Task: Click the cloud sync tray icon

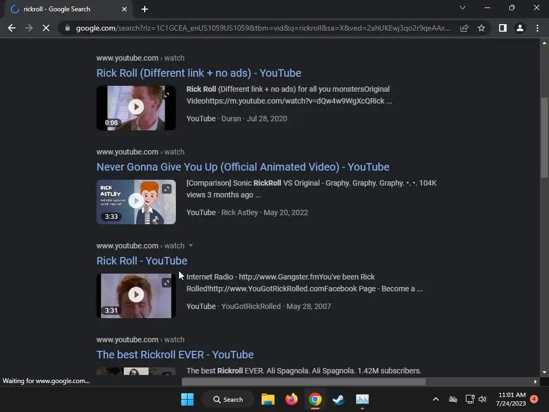Action: pos(453,399)
